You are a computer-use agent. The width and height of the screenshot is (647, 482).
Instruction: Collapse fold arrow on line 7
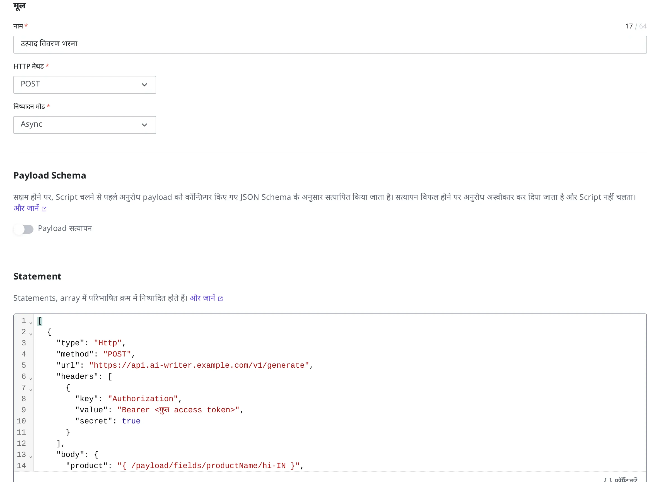pyautogui.click(x=31, y=389)
